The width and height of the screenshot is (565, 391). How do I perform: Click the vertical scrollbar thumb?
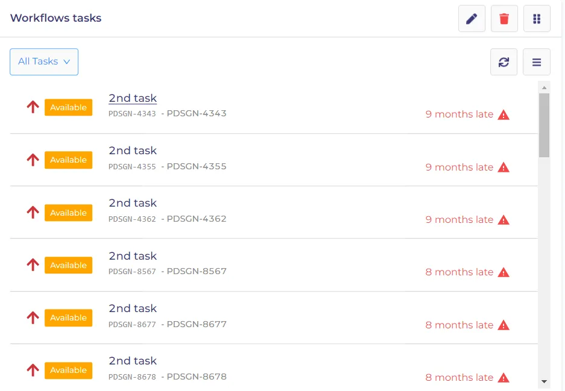[544, 125]
